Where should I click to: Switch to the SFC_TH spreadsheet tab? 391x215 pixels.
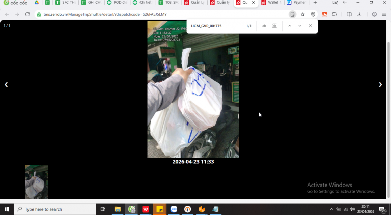[65, 3]
